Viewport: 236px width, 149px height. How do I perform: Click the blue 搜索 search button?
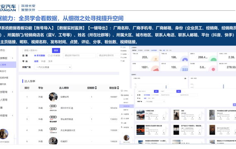[56, 50]
